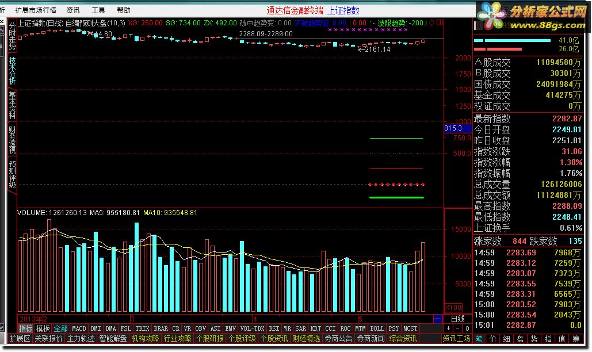Open the 机构攻略 tab
Screen dimensions: 592x352
[145, 339]
